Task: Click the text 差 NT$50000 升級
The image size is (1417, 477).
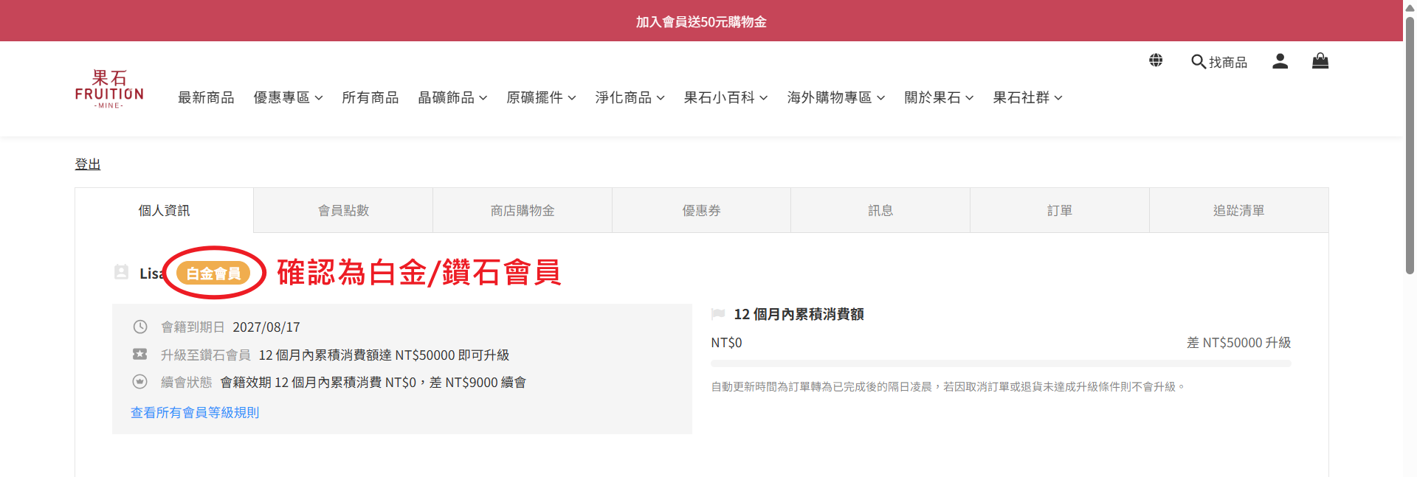Action: [1239, 342]
